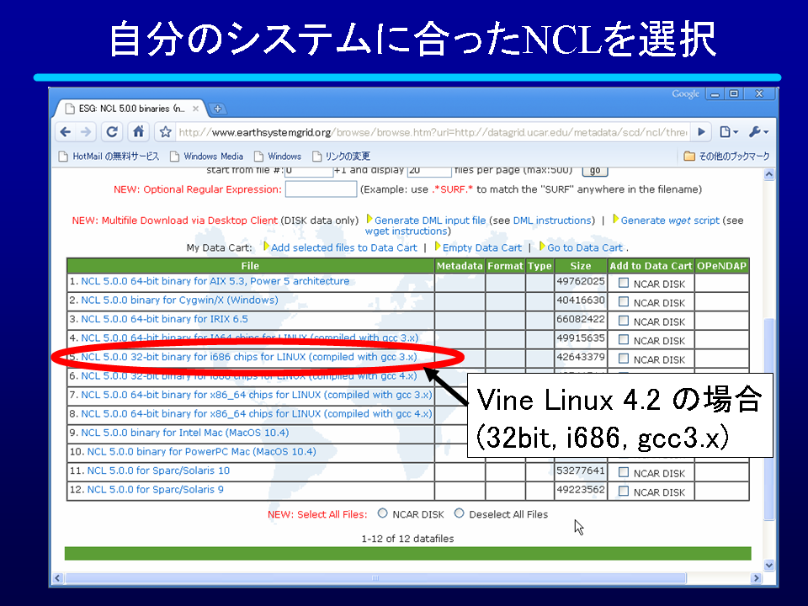
Task: Click the go button next to files per page
Action: 595,171
